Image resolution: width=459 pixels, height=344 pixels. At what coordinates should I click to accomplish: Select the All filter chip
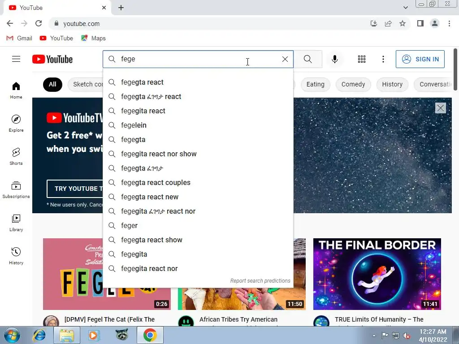pyautogui.click(x=52, y=85)
